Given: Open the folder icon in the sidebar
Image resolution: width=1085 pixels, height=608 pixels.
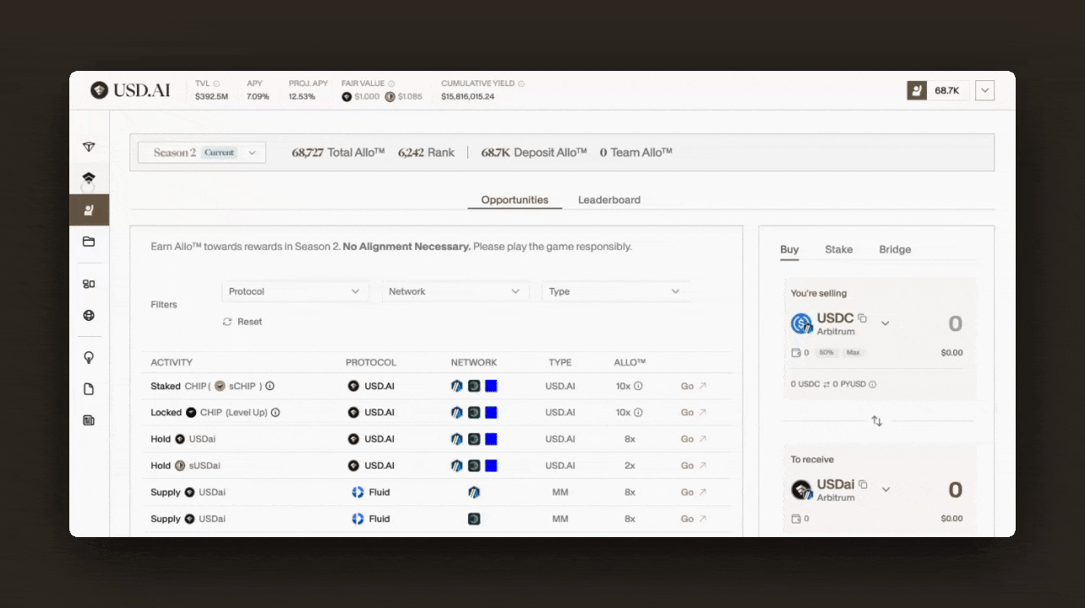Looking at the screenshot, I should [89, 242].
